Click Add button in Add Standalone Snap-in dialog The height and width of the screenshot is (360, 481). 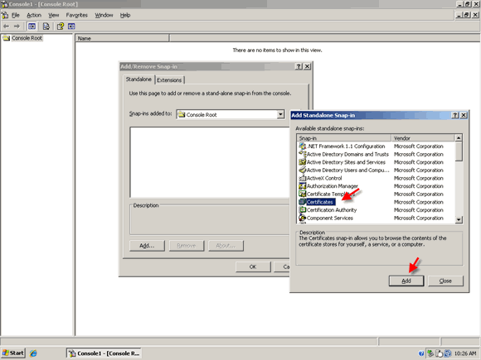point(406,281)
